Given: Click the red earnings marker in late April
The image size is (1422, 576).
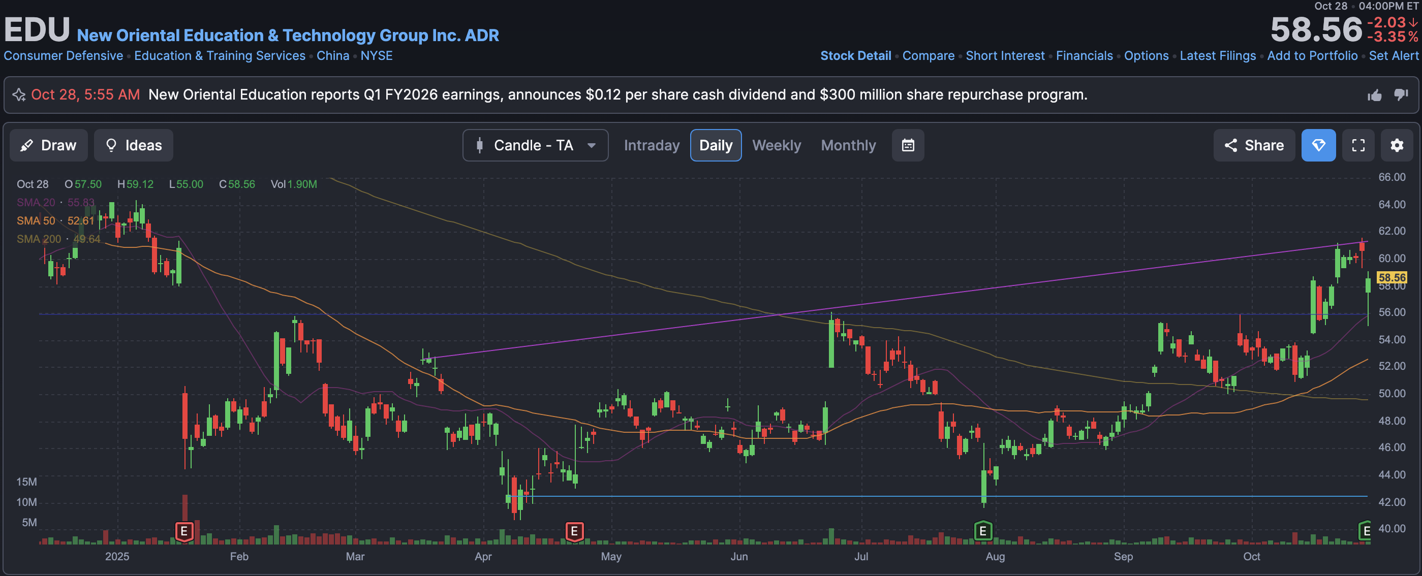Looking at the screenshot, I should point(574,531).
